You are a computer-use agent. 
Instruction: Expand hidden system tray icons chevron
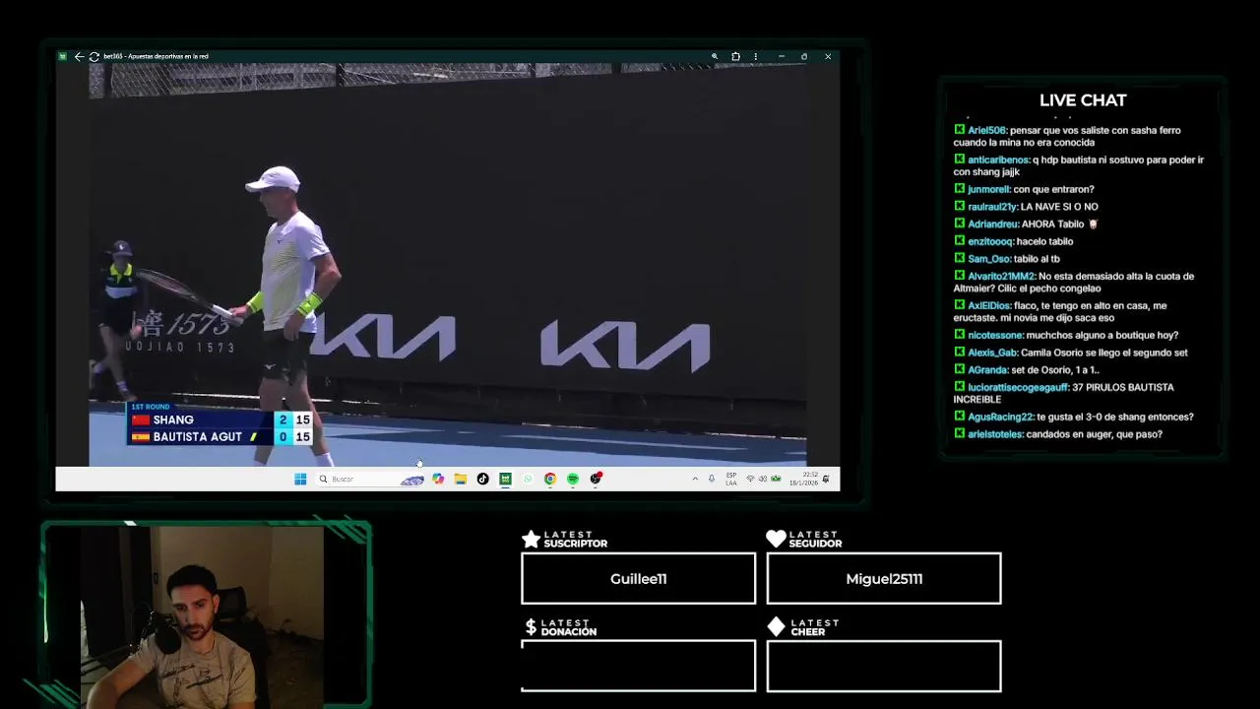pyautogui.click(x=695, y=479)
